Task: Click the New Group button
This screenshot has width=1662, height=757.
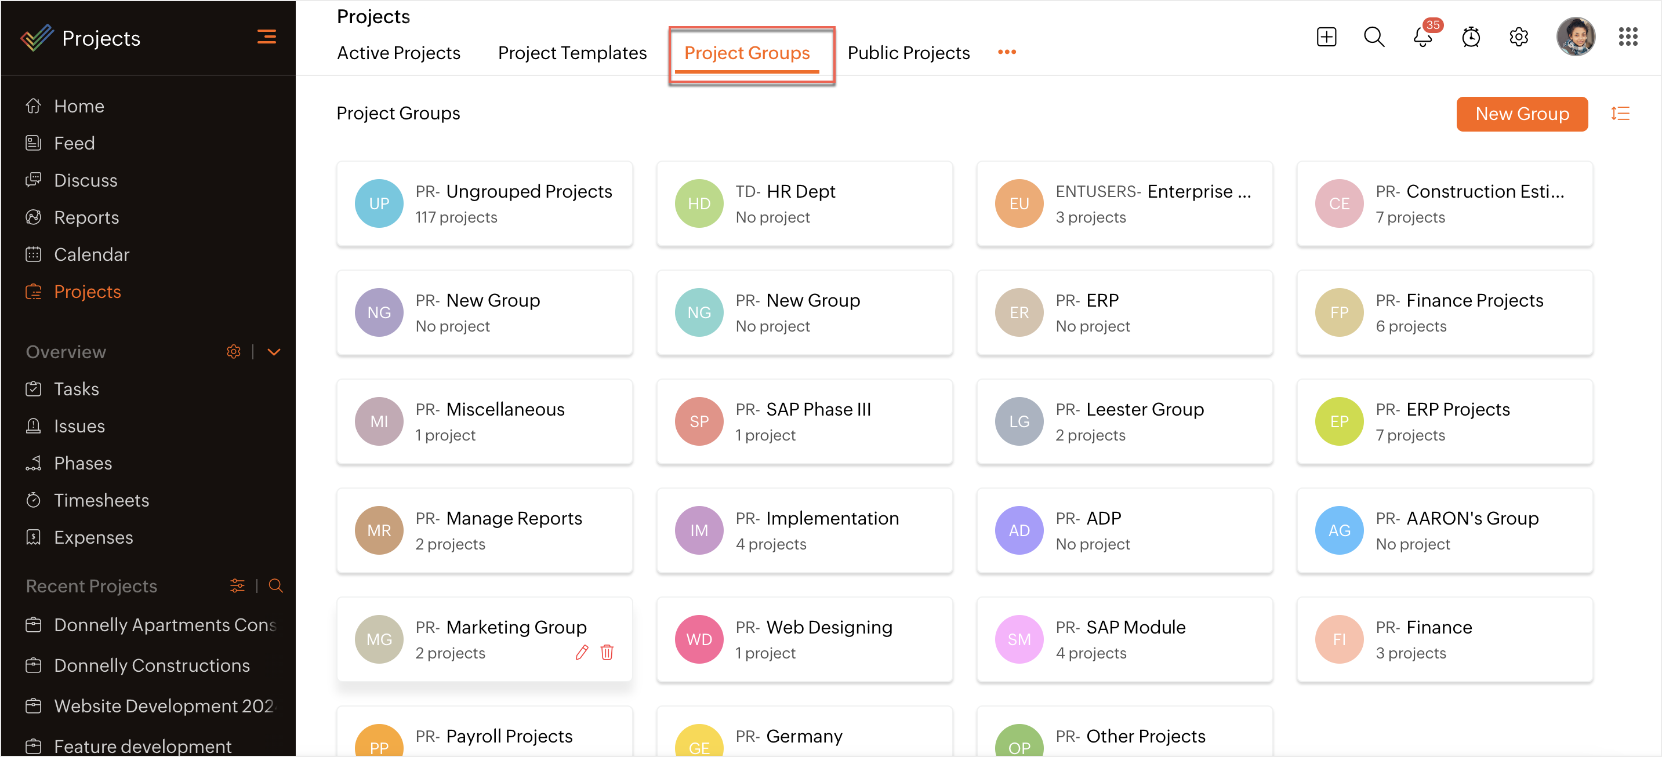Action: click(1521, 114)
